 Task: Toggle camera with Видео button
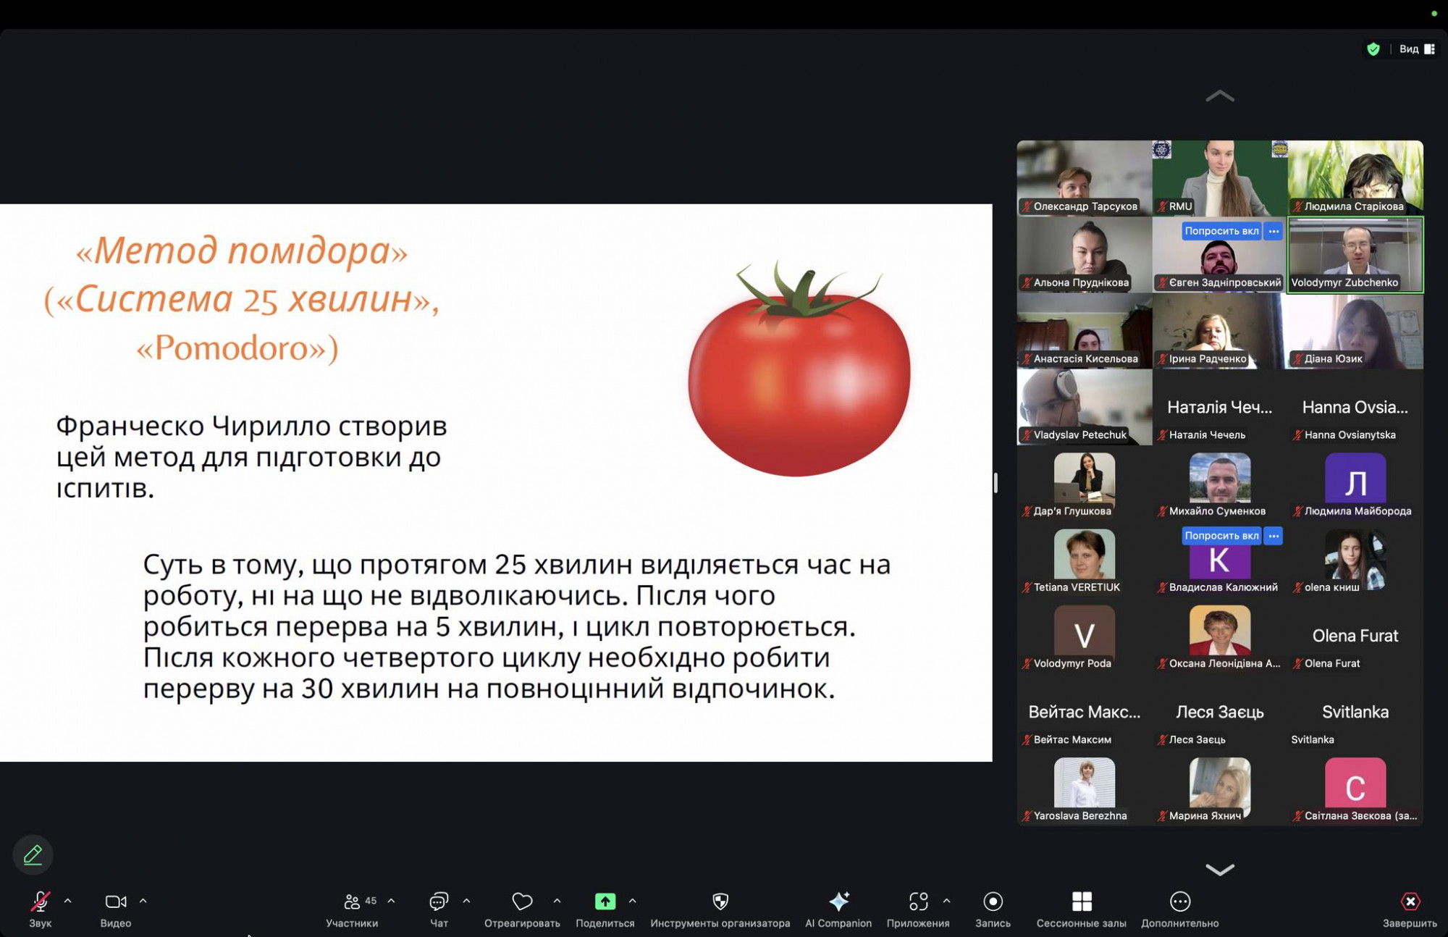115,902
